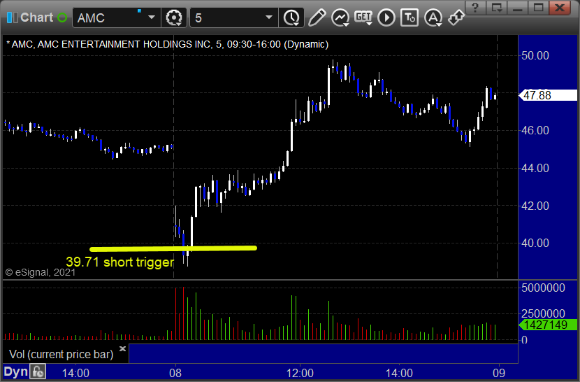Click the 39.71 short trigger annotation
580x382 pixels.
(x=120, y=262)
